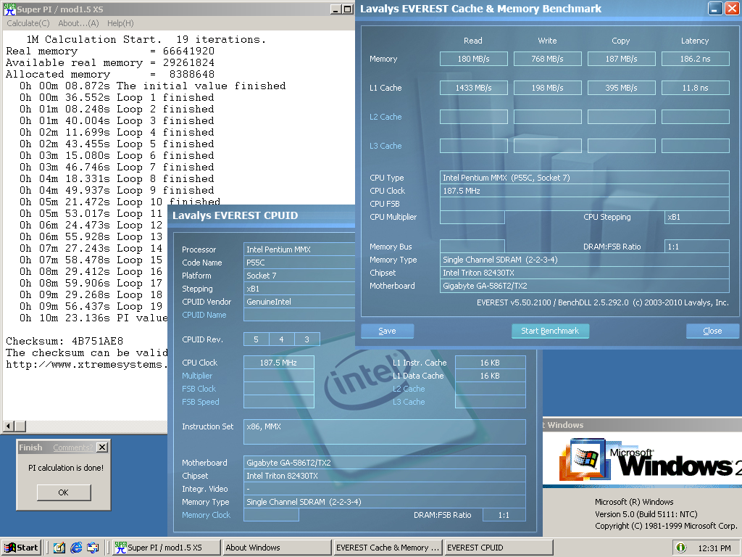Open the About...(A) menu in Super PI

pyautogui.click(x=78, y=23)
